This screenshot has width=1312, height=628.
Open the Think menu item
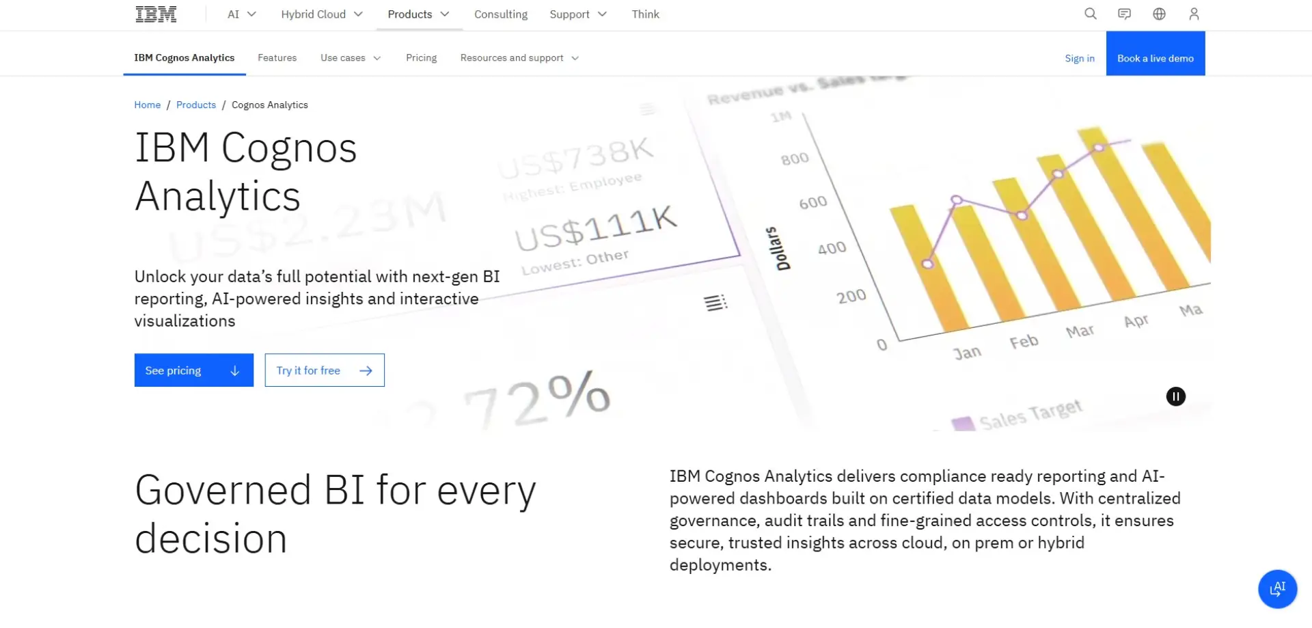645,14
